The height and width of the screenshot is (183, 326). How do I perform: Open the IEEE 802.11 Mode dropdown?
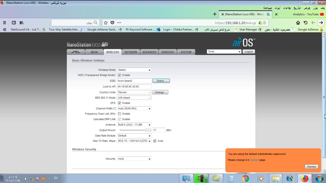(x=134, y=98)
